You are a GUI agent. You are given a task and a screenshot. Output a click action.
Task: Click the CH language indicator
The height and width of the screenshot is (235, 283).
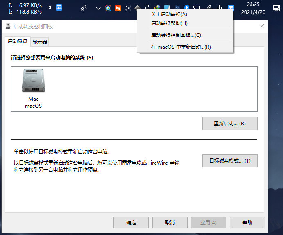(x=50, y=8)
